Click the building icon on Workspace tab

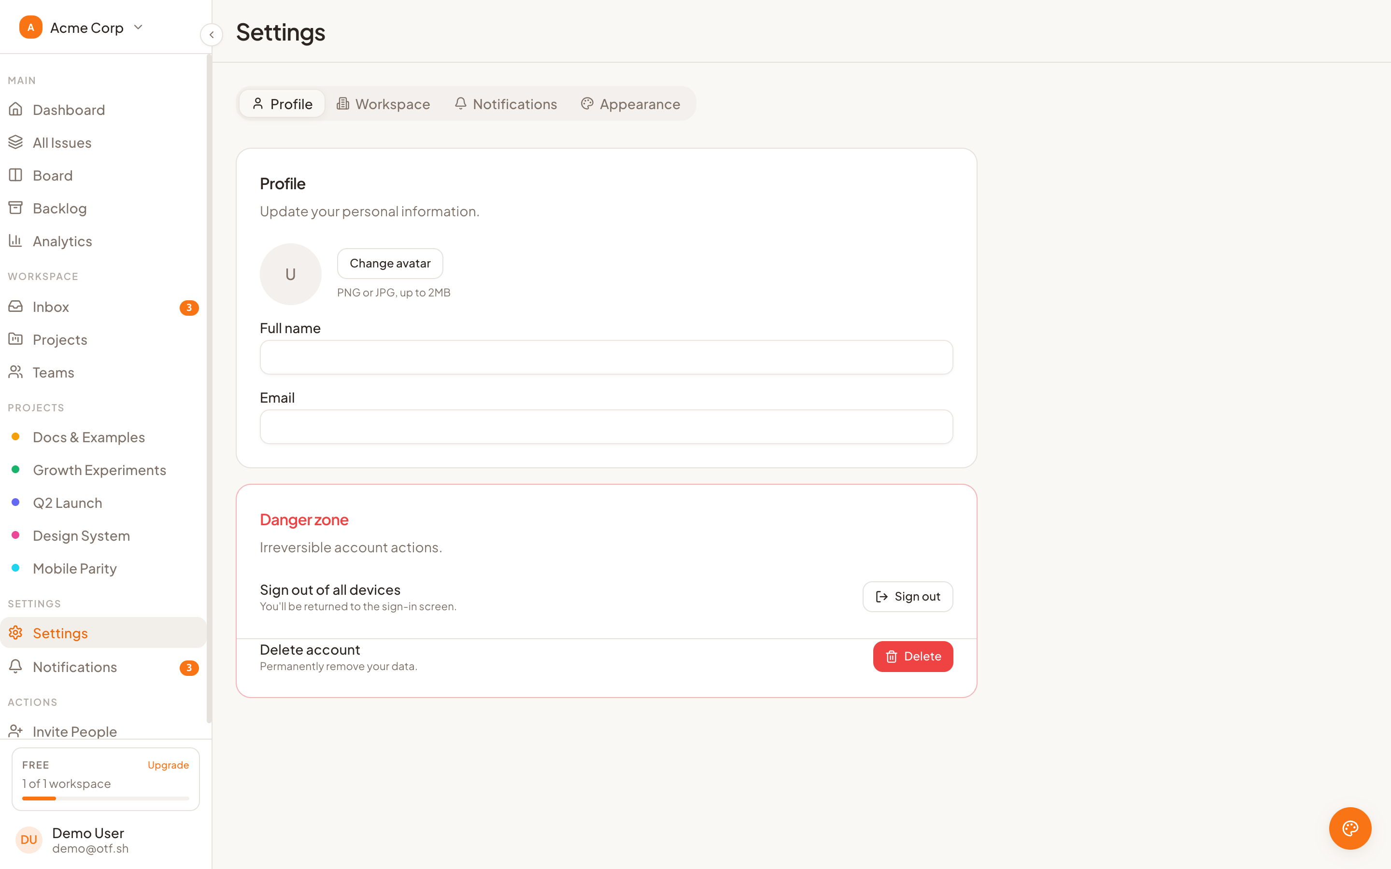click(342, 103)
